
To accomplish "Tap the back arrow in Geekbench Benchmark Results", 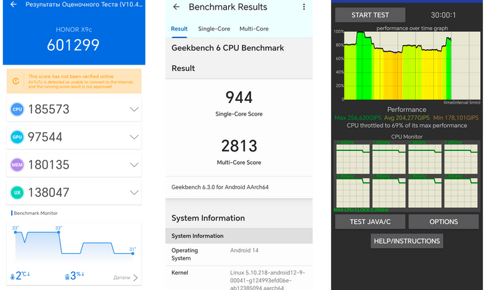I will point(176,7).
